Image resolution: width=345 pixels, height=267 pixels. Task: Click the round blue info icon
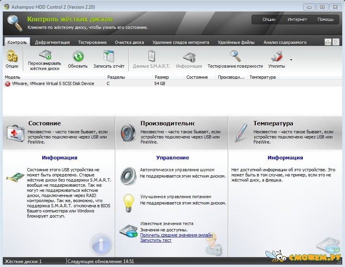click(101, 244)
